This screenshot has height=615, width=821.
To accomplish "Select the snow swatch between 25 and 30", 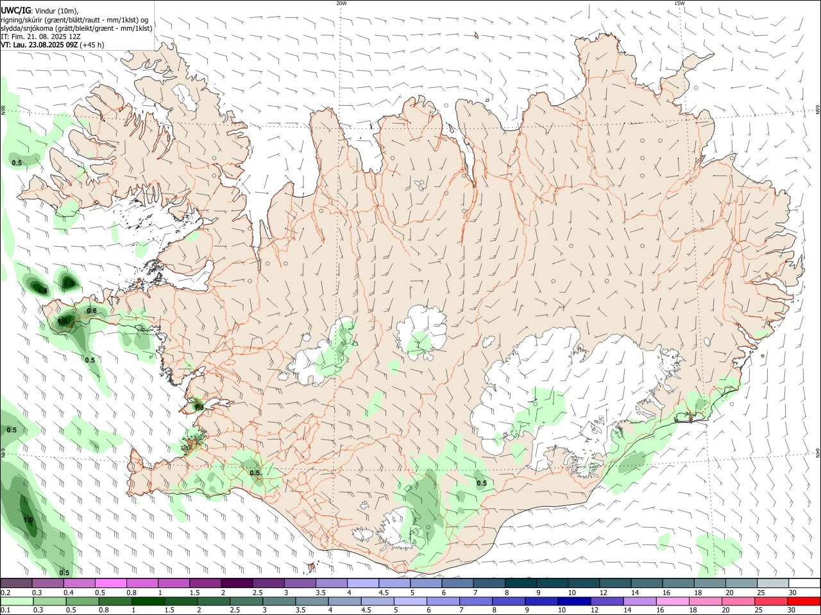I will pyautogui.click(x=774, y=583).
